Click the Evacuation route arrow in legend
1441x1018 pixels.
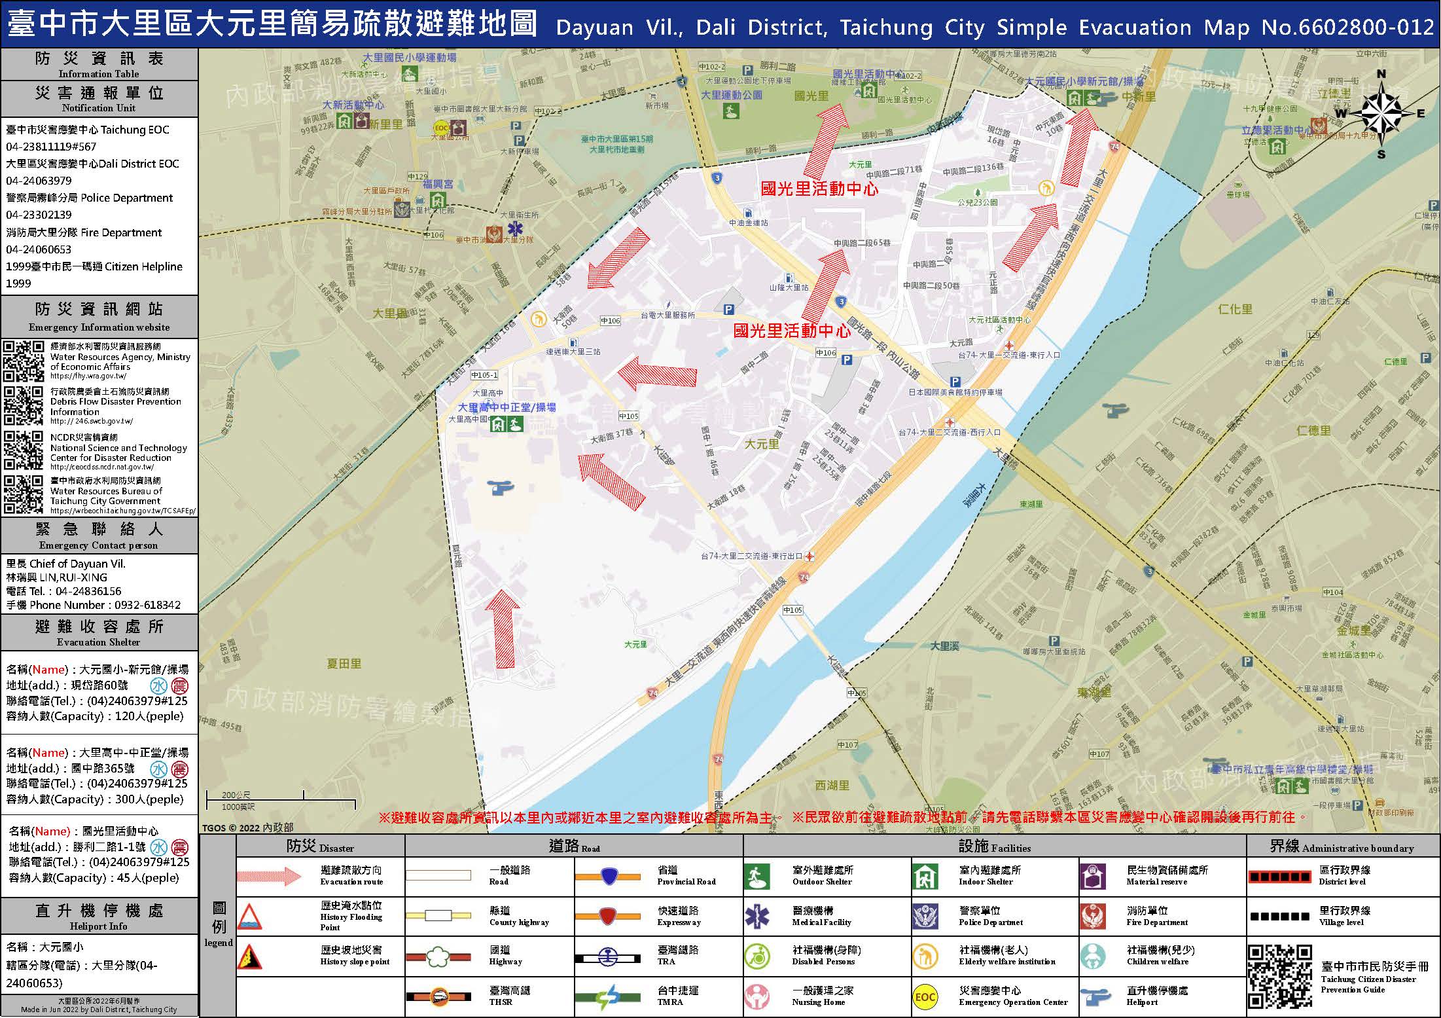(270, 877)
